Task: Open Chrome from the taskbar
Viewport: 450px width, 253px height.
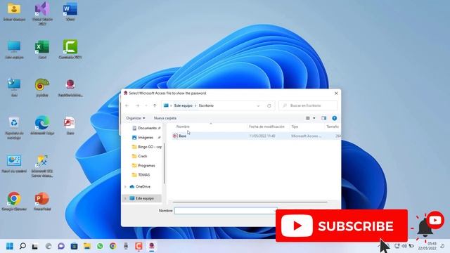Action: tap(112, 246)
